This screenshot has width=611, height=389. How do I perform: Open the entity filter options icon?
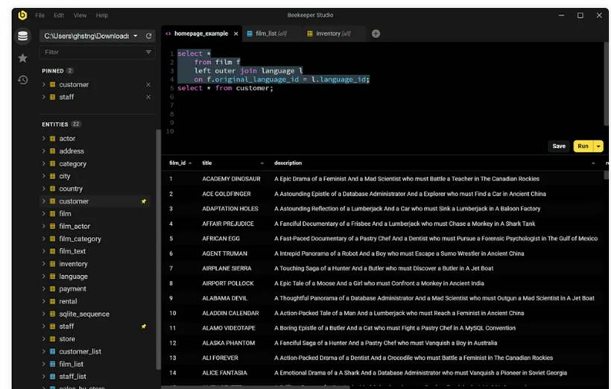point(148,52)
